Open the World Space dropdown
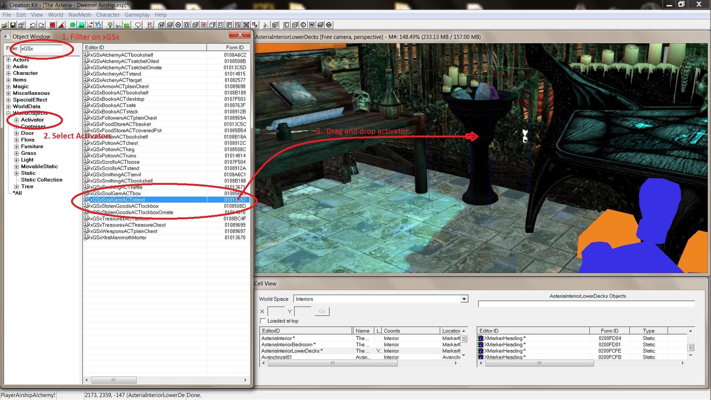This screenshot has width=711, height=400. pos(464,299)
